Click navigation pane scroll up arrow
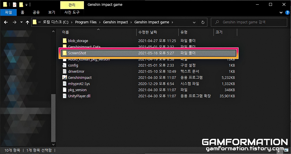The height and width of the screenshot is (154, 291). pos(54,31)
